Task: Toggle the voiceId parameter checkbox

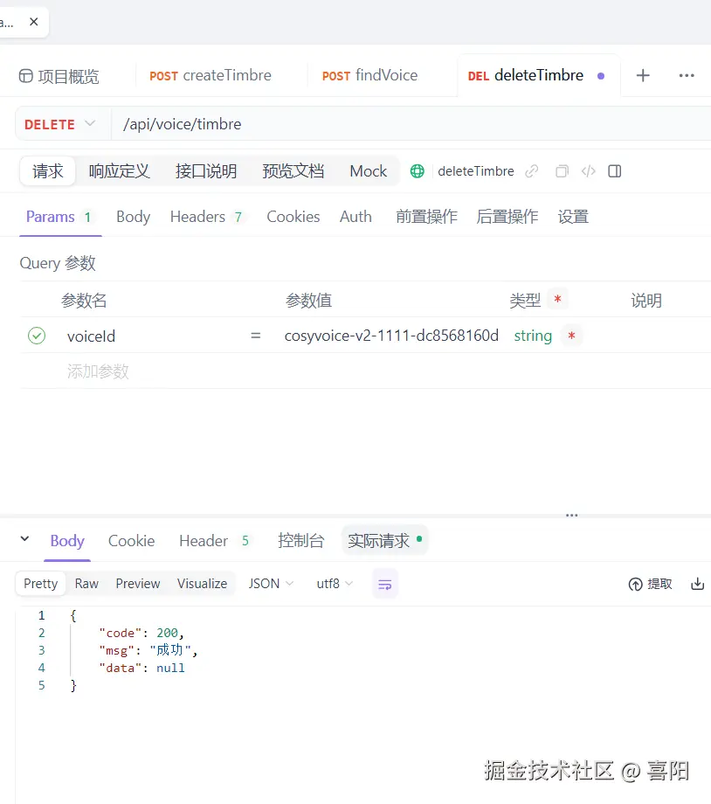Action: click(37, 336)
